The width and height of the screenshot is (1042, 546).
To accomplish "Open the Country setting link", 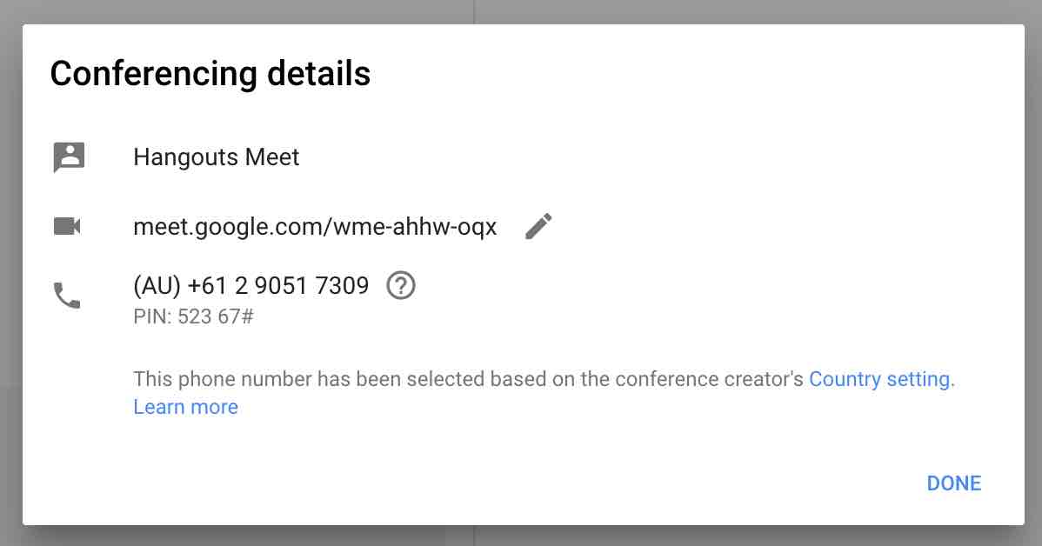I will click(x=881, y=378).
